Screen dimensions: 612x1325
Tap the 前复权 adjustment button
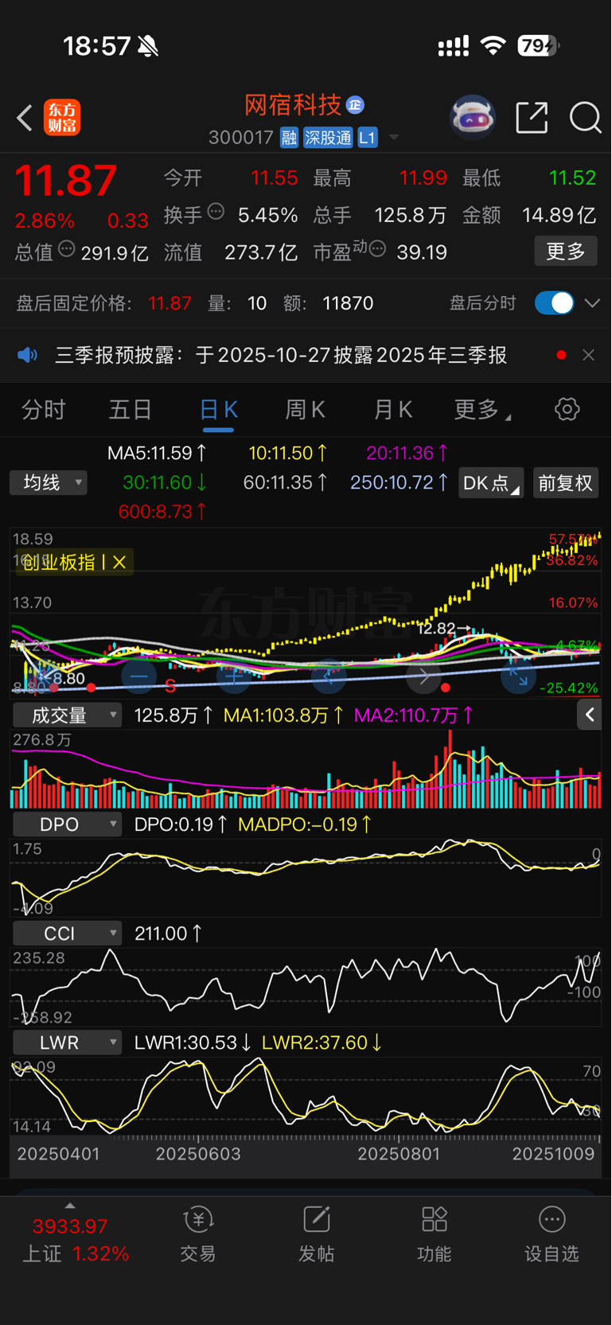click(565, 483)
